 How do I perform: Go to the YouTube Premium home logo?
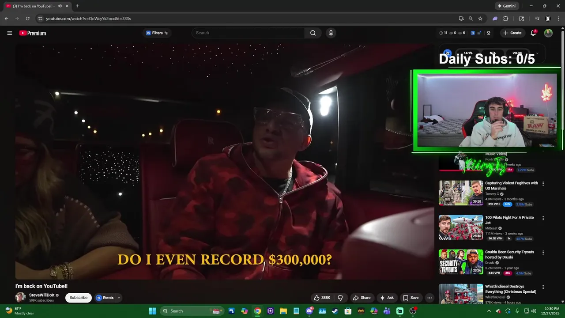point(33,33)
